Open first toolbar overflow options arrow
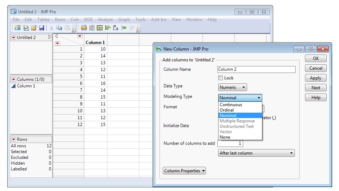This screenshot has width=339, height=191. click(x=74, y=28)
